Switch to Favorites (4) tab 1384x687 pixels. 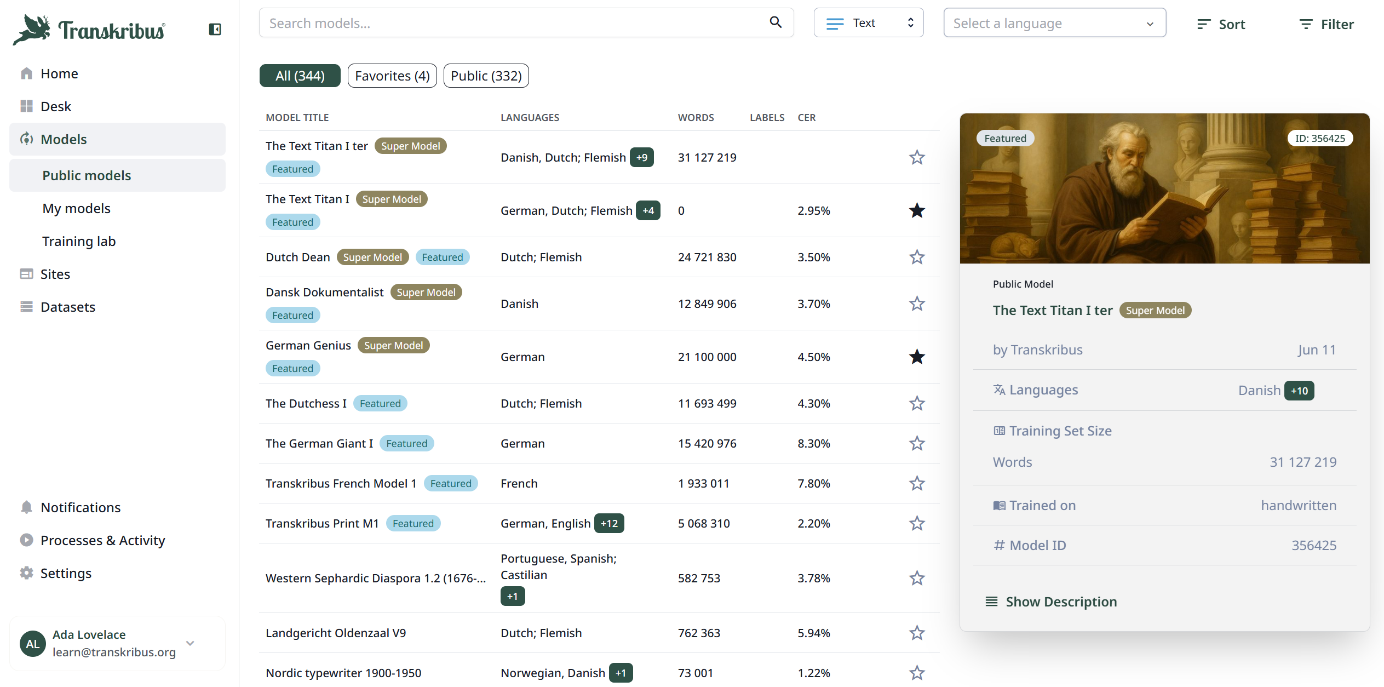click(392, 76)
